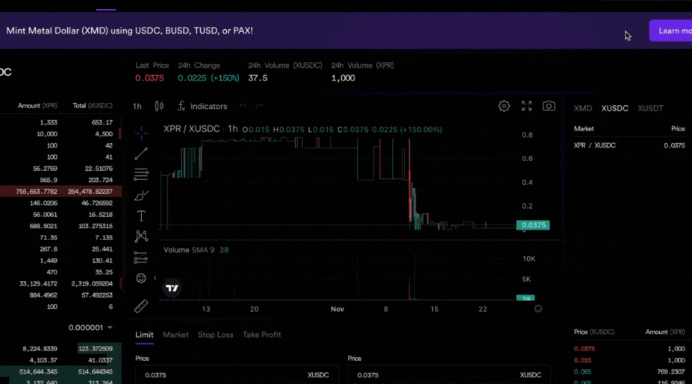
Task: Click the highlighted 755,653.7782 order book row
Action: click(x=60, y=192)
